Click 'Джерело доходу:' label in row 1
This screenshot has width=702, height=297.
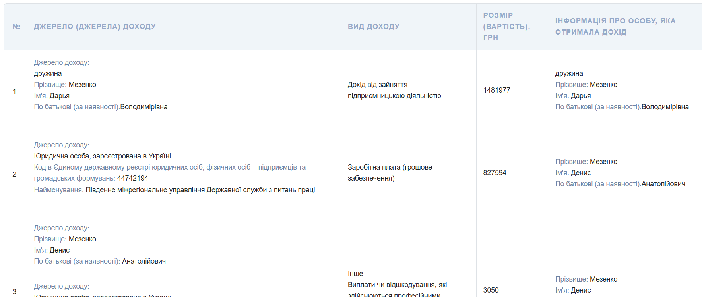[x=61, y=62]
